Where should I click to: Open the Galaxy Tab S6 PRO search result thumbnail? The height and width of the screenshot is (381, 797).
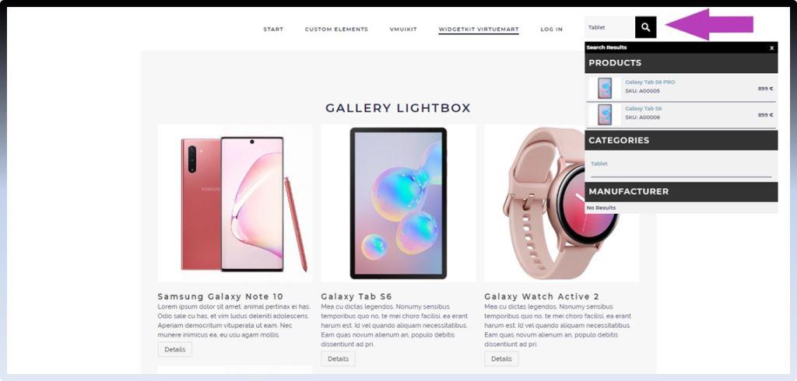point(605,88)
